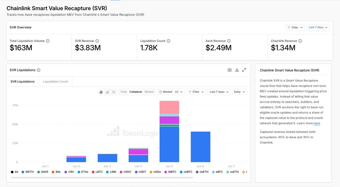The width and height of the screenshot is (340, 187).
Task: Expand chart to fullscreen
Action: click(x=244, y=70)
